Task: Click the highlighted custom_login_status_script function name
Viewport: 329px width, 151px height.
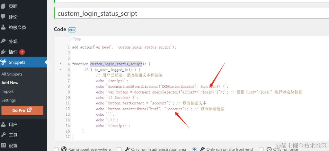Action: pyautogui.click(x=116, y=64)
